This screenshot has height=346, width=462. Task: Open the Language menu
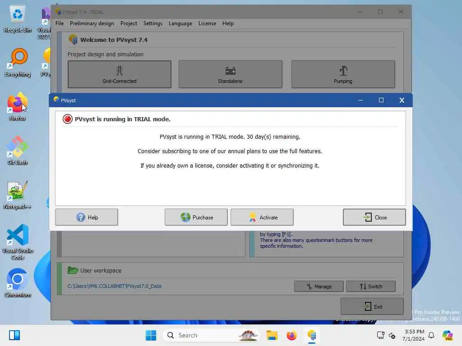180,23
